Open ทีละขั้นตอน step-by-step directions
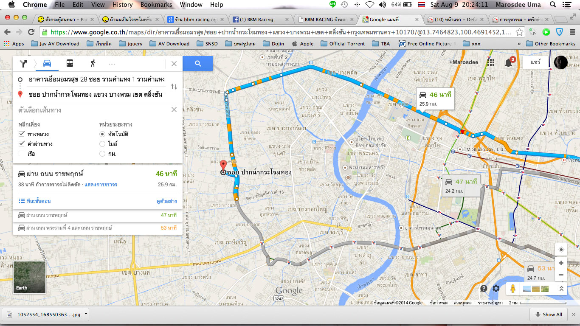The width and height of the screenshot is (580, 326). tap(35, 201)
